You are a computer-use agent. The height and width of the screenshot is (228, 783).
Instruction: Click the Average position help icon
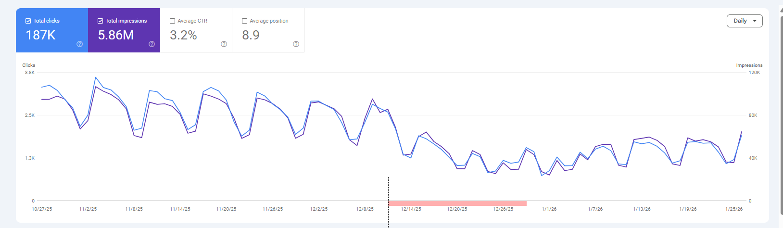296,44
